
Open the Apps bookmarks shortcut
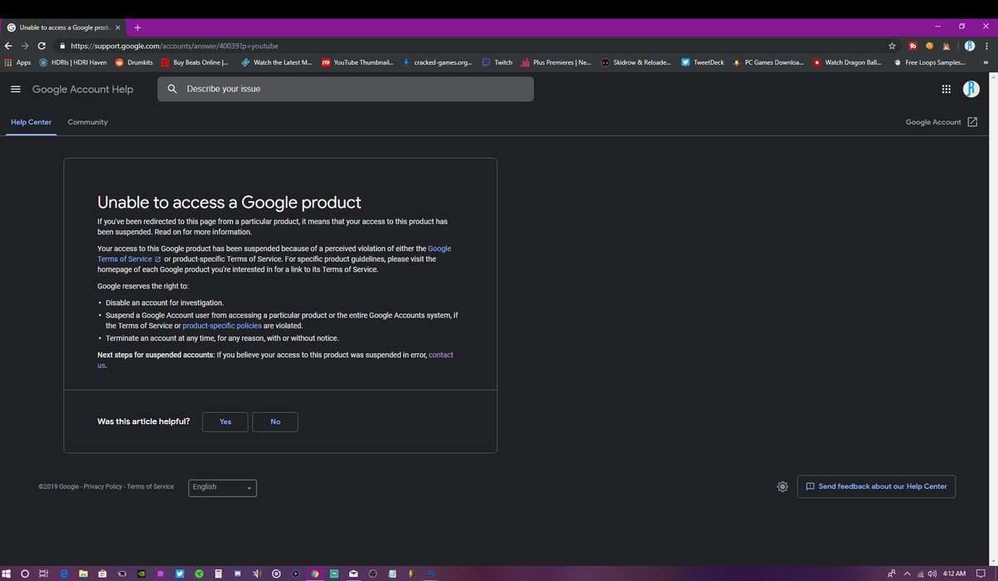click(x=17, y=62)
